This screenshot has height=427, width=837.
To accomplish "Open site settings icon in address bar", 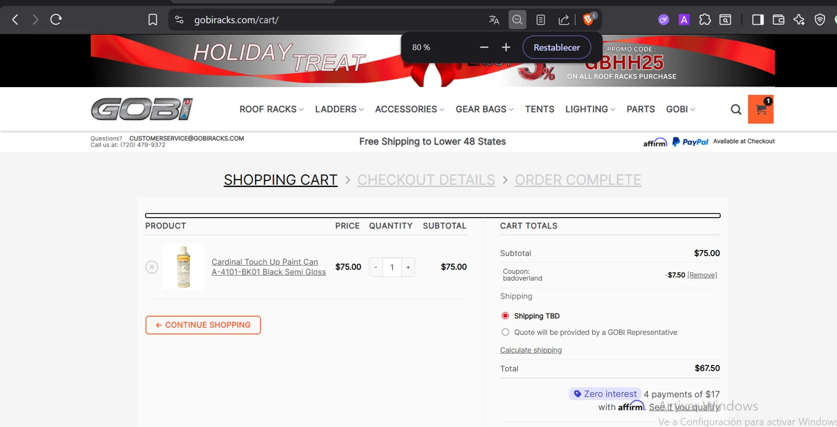I will pyautogui.click(x=179, y=20).
